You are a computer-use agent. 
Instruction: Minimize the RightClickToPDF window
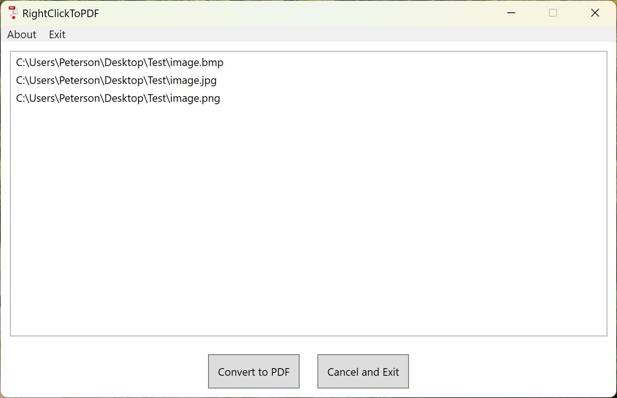(511, 13)
